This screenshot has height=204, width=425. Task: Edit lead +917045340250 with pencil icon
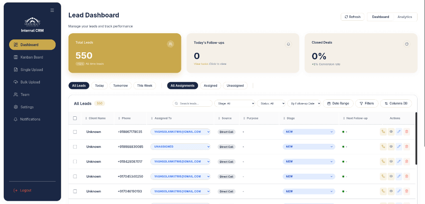399,176
